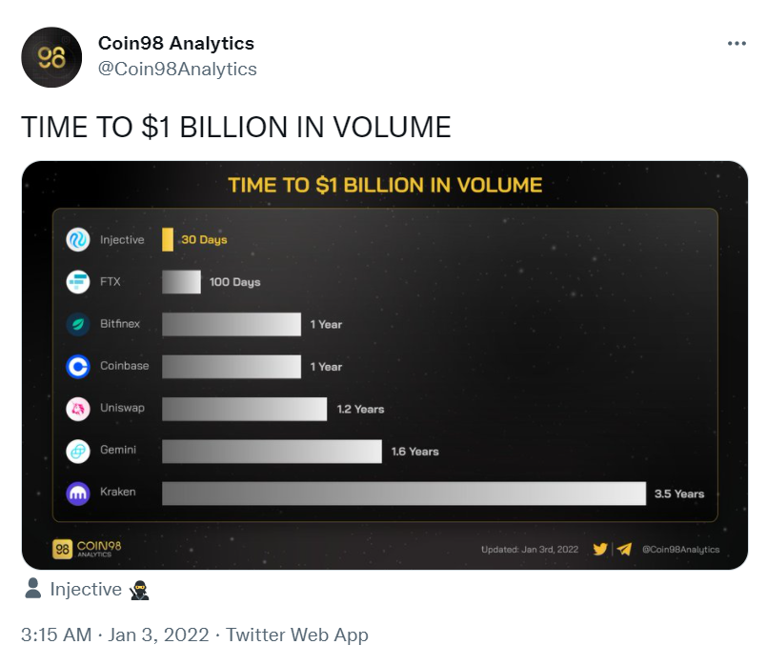Click the Injective logo icon in chart
The width and height of the screenshot is (767, 665).
click(x=78, y=239)
